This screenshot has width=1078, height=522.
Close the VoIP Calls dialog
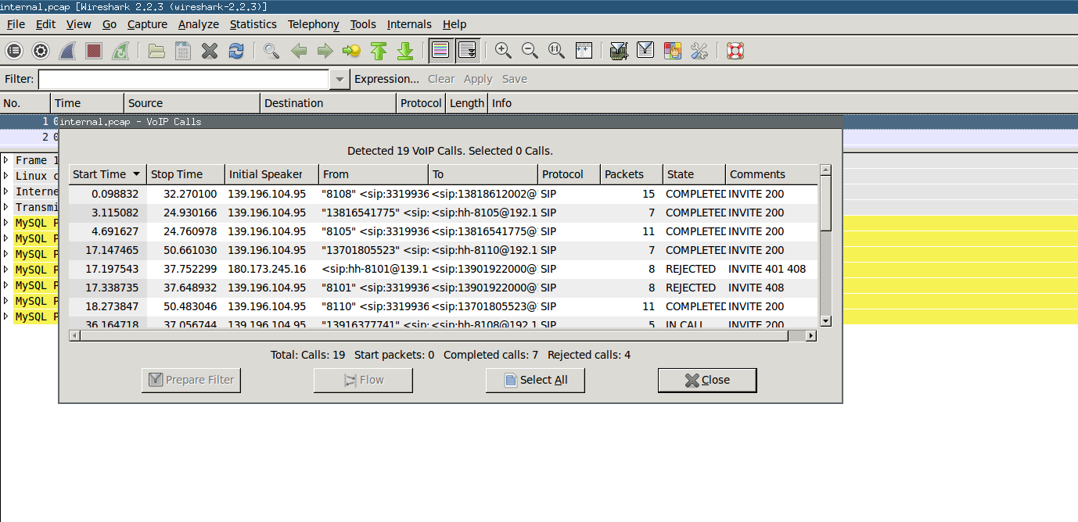[706, 380]
